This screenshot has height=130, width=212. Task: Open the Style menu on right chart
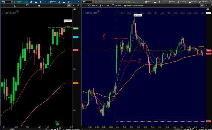(172, 2)
